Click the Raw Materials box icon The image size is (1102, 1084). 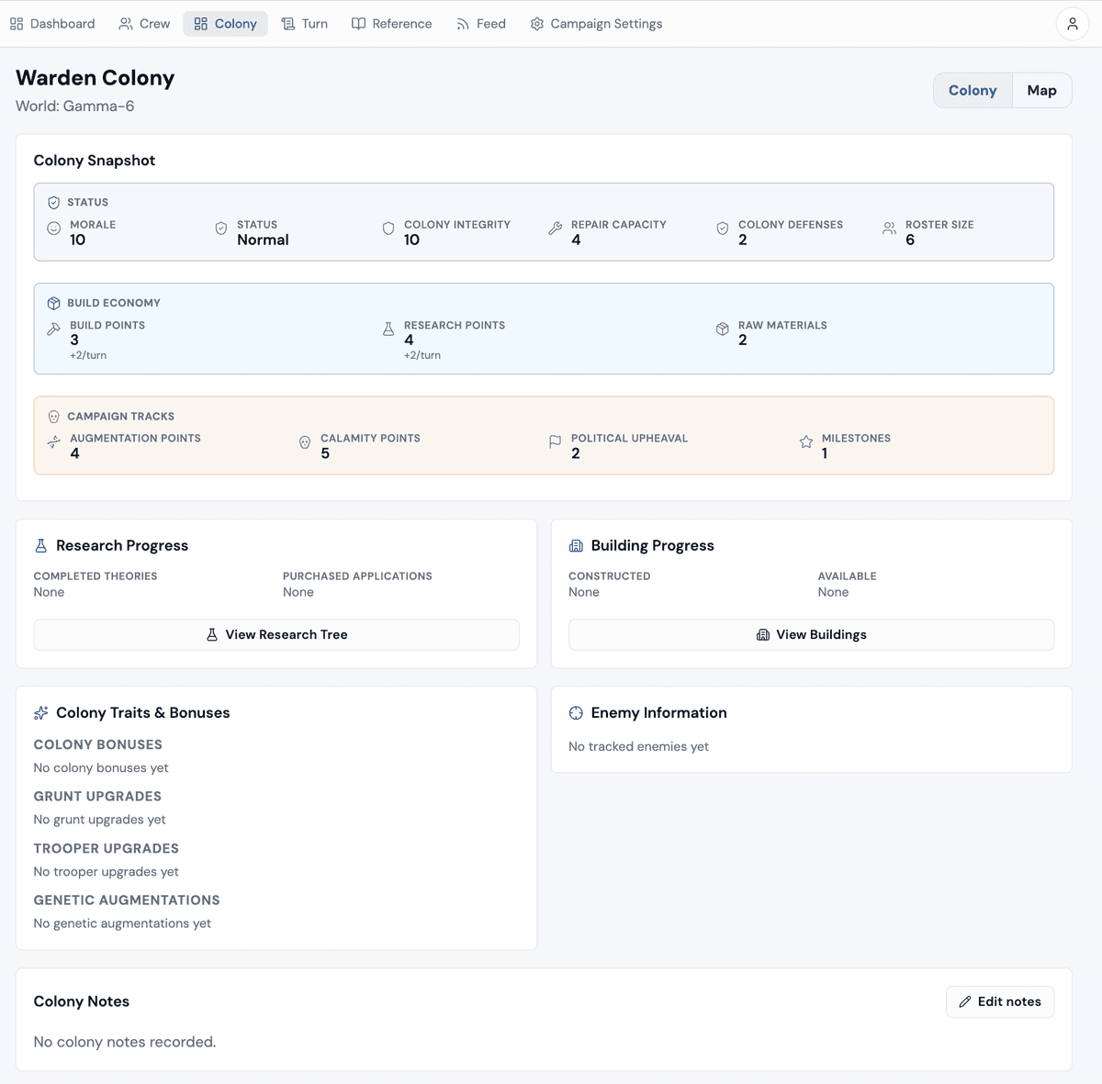(723, 329)
